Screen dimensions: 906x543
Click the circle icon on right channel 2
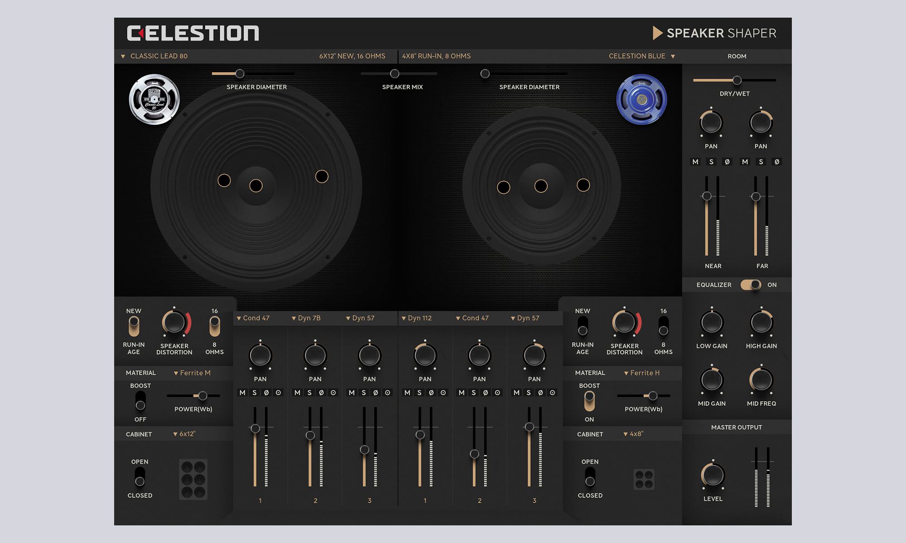[x=498, y=393]
